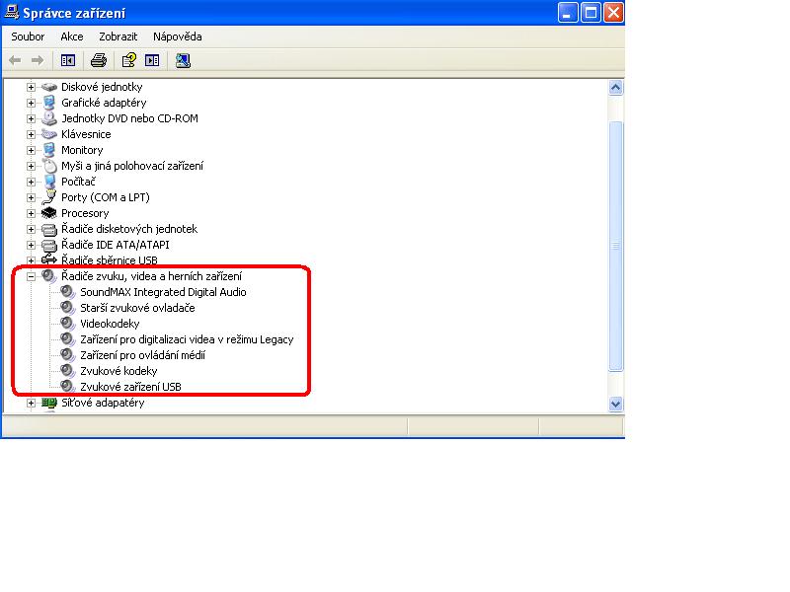Click the speaker icon beside Videokodeky
The height and width of the screenshot is (592, 790).
coord(67,324)
